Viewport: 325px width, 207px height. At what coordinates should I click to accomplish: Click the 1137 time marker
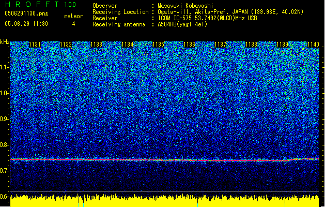(220, 45)
